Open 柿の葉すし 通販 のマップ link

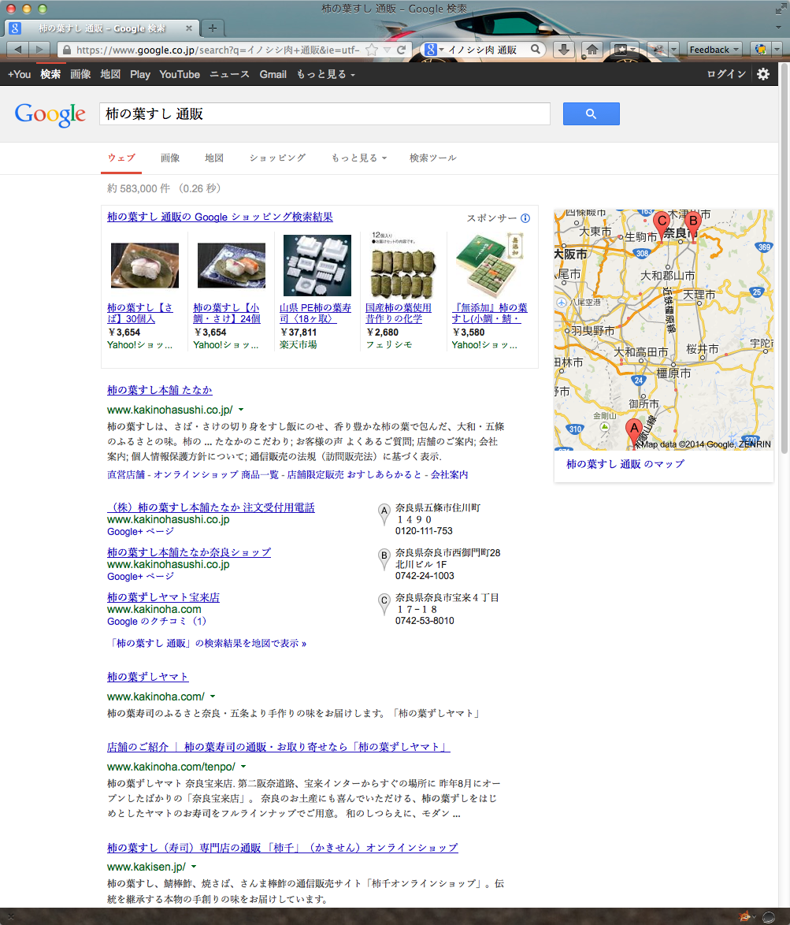[x=625, y=464]
